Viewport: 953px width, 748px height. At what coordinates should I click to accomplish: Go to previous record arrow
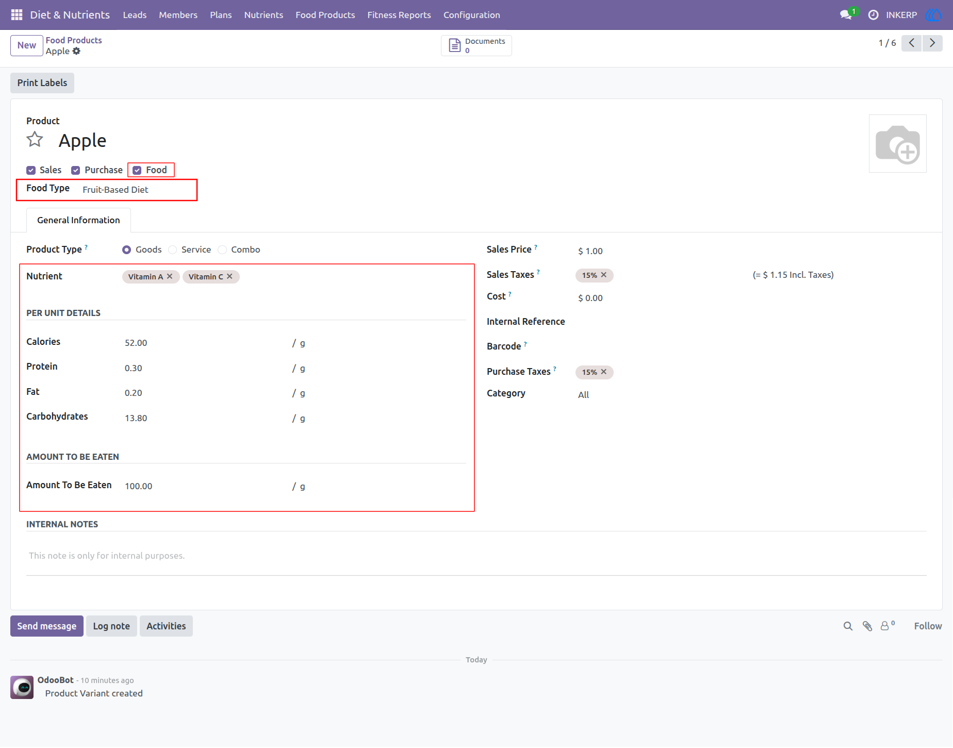912,43
